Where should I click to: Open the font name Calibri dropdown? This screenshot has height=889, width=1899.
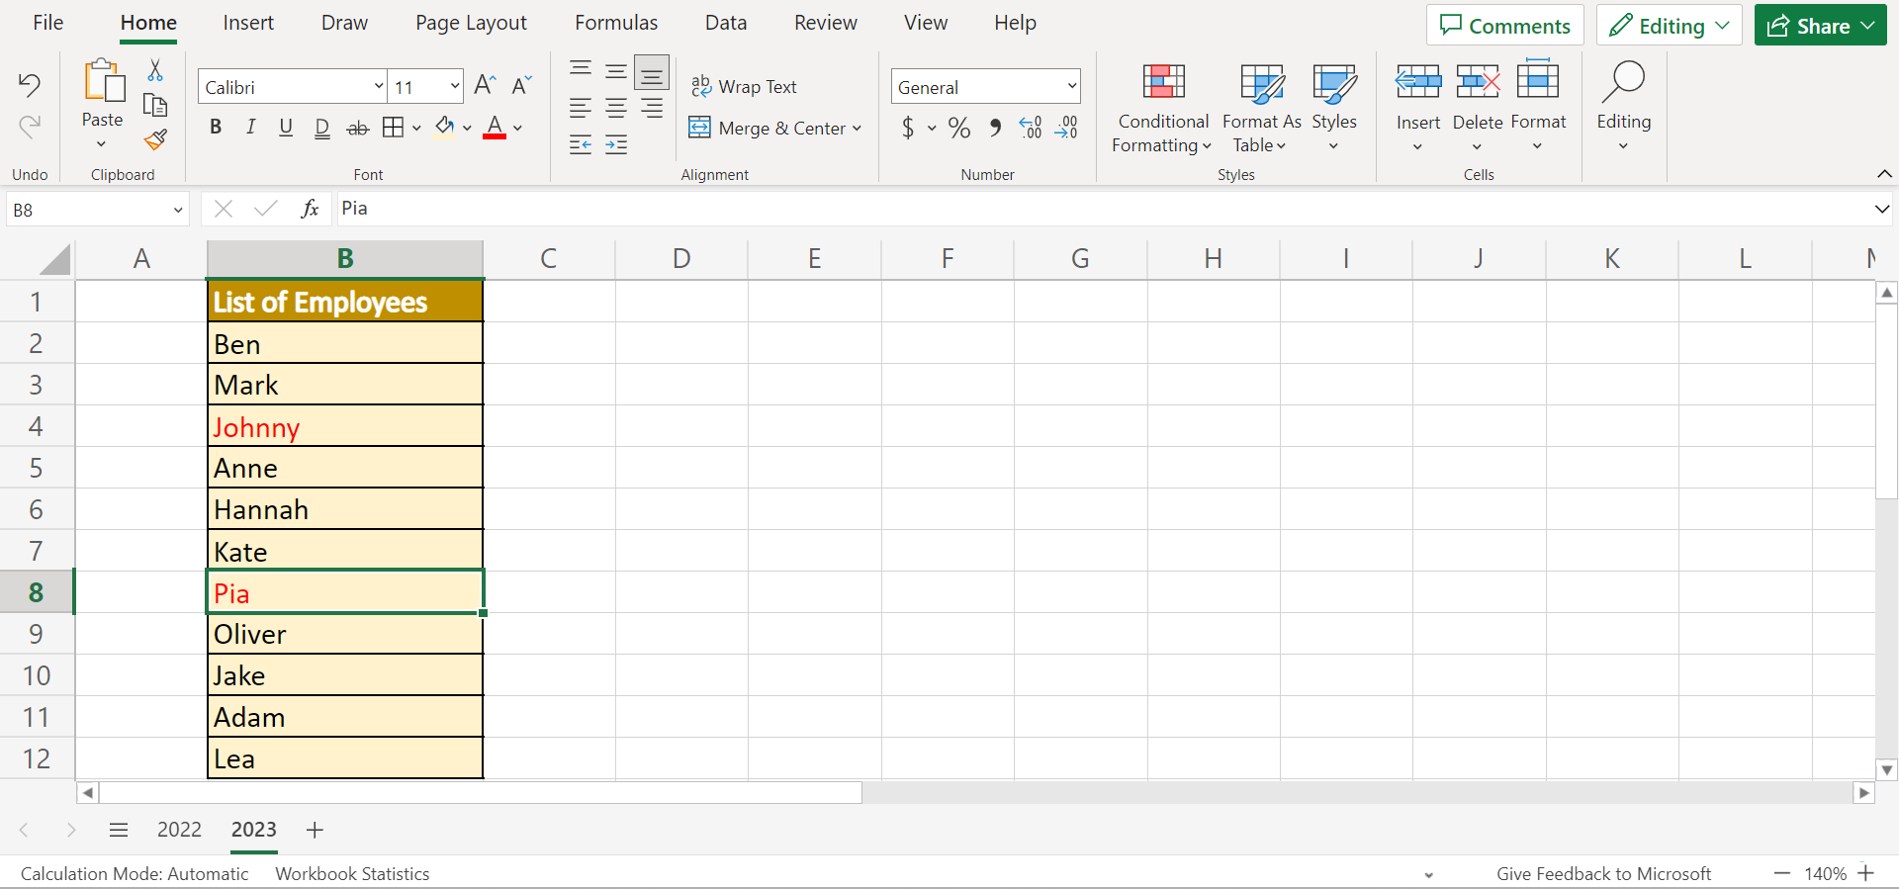pos(379,87)
